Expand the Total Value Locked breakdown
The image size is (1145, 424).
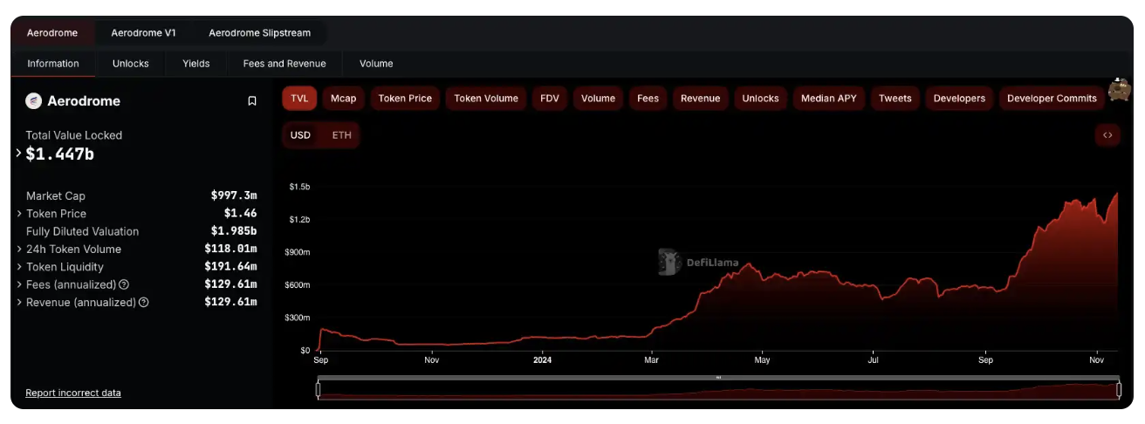click(19, 154)
